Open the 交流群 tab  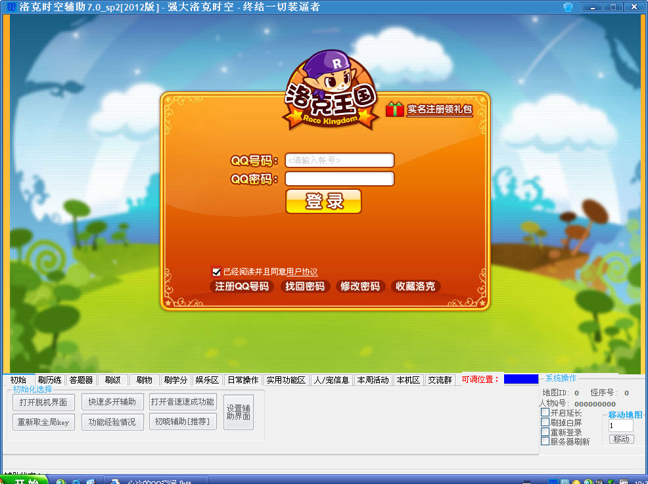pos(440,380)
